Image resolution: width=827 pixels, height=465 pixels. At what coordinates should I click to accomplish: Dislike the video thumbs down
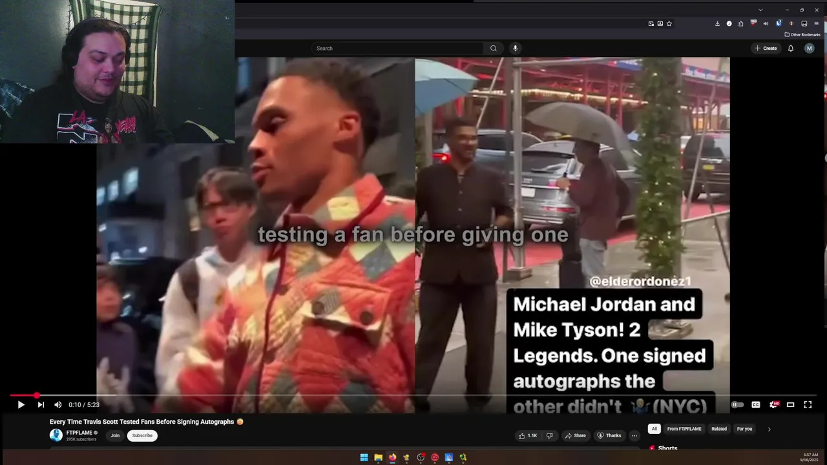550,436
